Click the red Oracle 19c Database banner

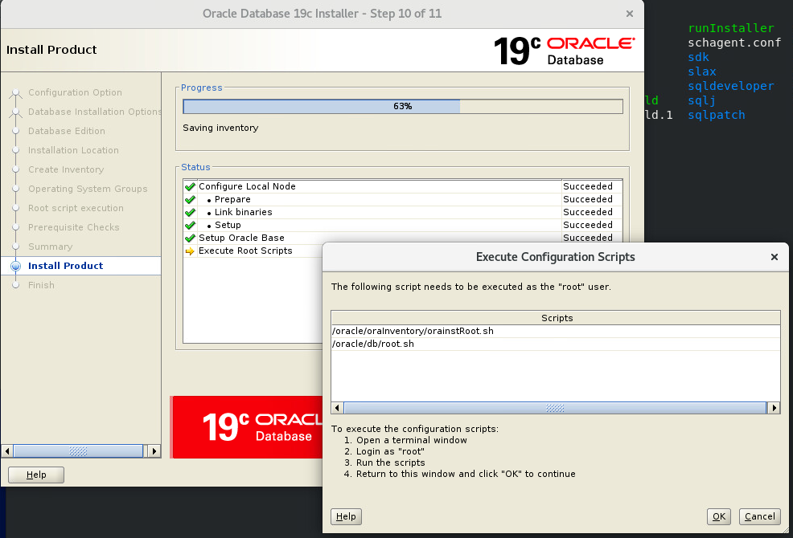click(x=247, y=427)
